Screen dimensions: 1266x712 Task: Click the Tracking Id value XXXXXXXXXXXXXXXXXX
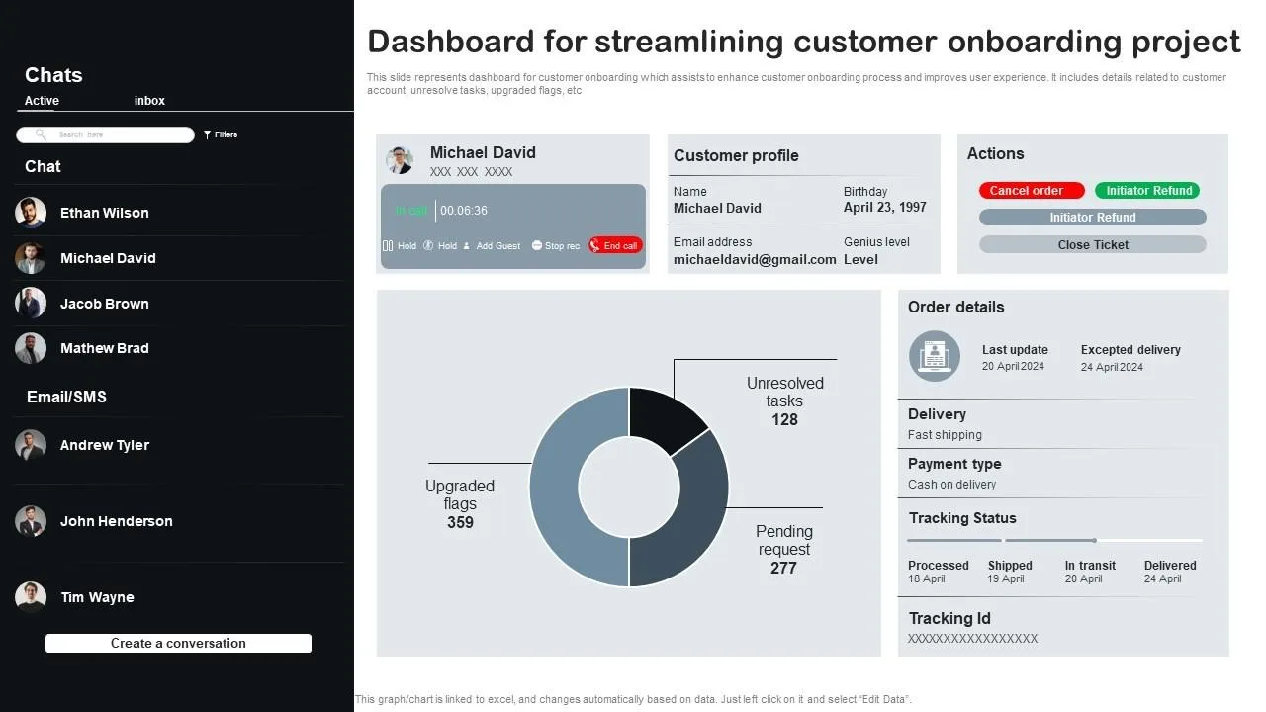(972, 639)
